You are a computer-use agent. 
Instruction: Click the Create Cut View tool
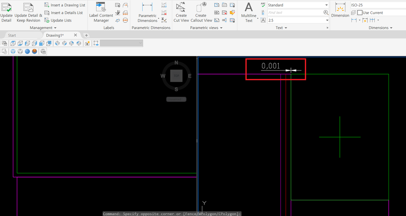pos(181,12)
